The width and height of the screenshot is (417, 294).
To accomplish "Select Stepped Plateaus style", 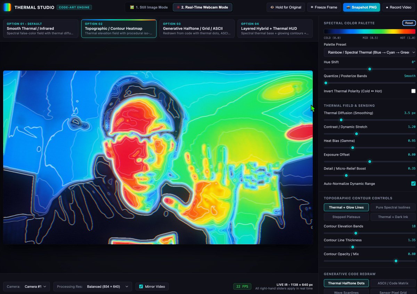I will [346, 217].
